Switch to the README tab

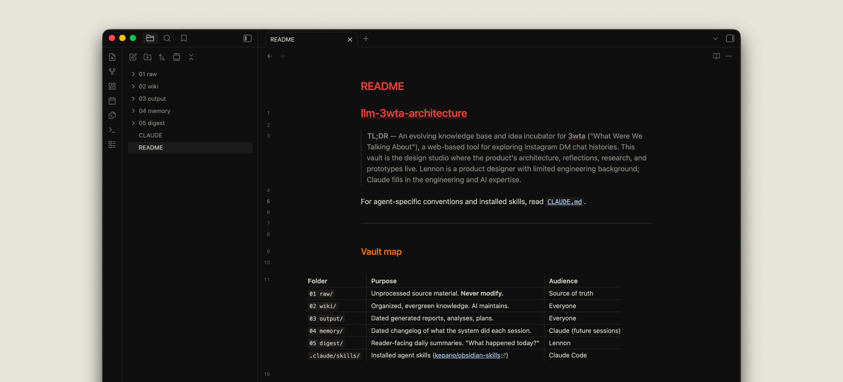click(311, 39)
